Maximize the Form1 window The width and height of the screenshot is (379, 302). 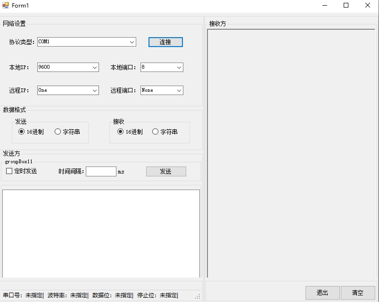click(x=346, y=5)
